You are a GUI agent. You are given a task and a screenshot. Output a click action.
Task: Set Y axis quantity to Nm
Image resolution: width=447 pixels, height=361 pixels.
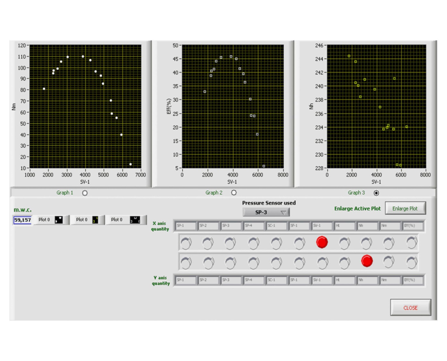coord(389,262)
